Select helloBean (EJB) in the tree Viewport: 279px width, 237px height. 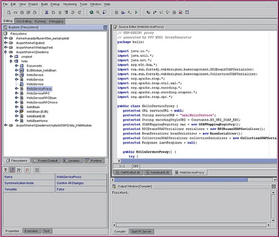(x=37, y=111)
